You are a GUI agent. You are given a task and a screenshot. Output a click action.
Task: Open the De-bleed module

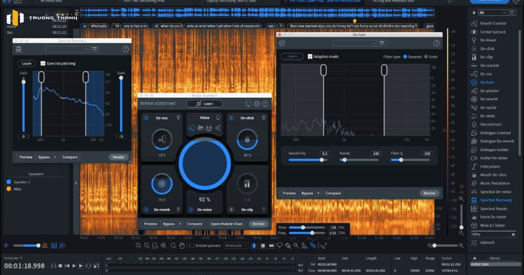click(x=488, y=40)
